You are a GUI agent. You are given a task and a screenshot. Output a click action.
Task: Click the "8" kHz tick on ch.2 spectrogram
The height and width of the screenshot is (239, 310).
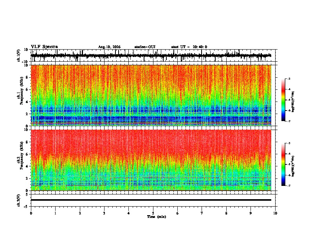pyautogui.click(x=27, y=142)
